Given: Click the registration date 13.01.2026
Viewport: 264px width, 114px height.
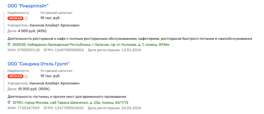Looking at the screenshot, I should click(131, 50).
